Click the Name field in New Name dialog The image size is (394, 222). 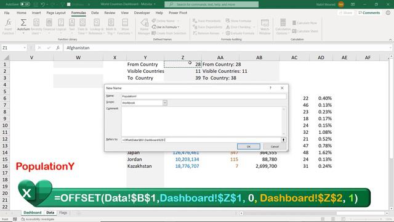click(x=204, y=96)
